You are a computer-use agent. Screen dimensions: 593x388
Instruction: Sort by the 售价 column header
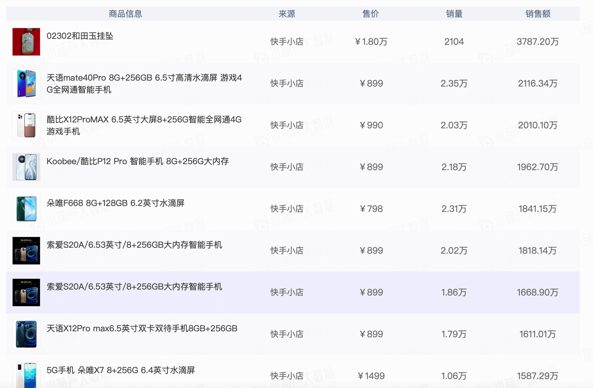[x=371, y=14]
